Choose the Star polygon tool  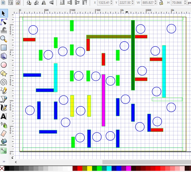click(x=4, y=73)
